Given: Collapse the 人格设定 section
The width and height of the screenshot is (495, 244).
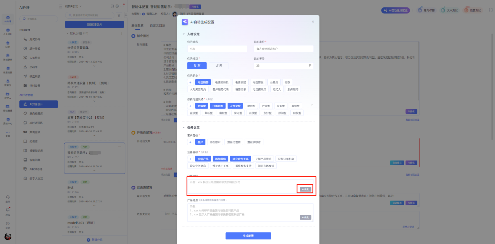Looking at the screenshot, I should pyautogui.click(x=184, y=34).
